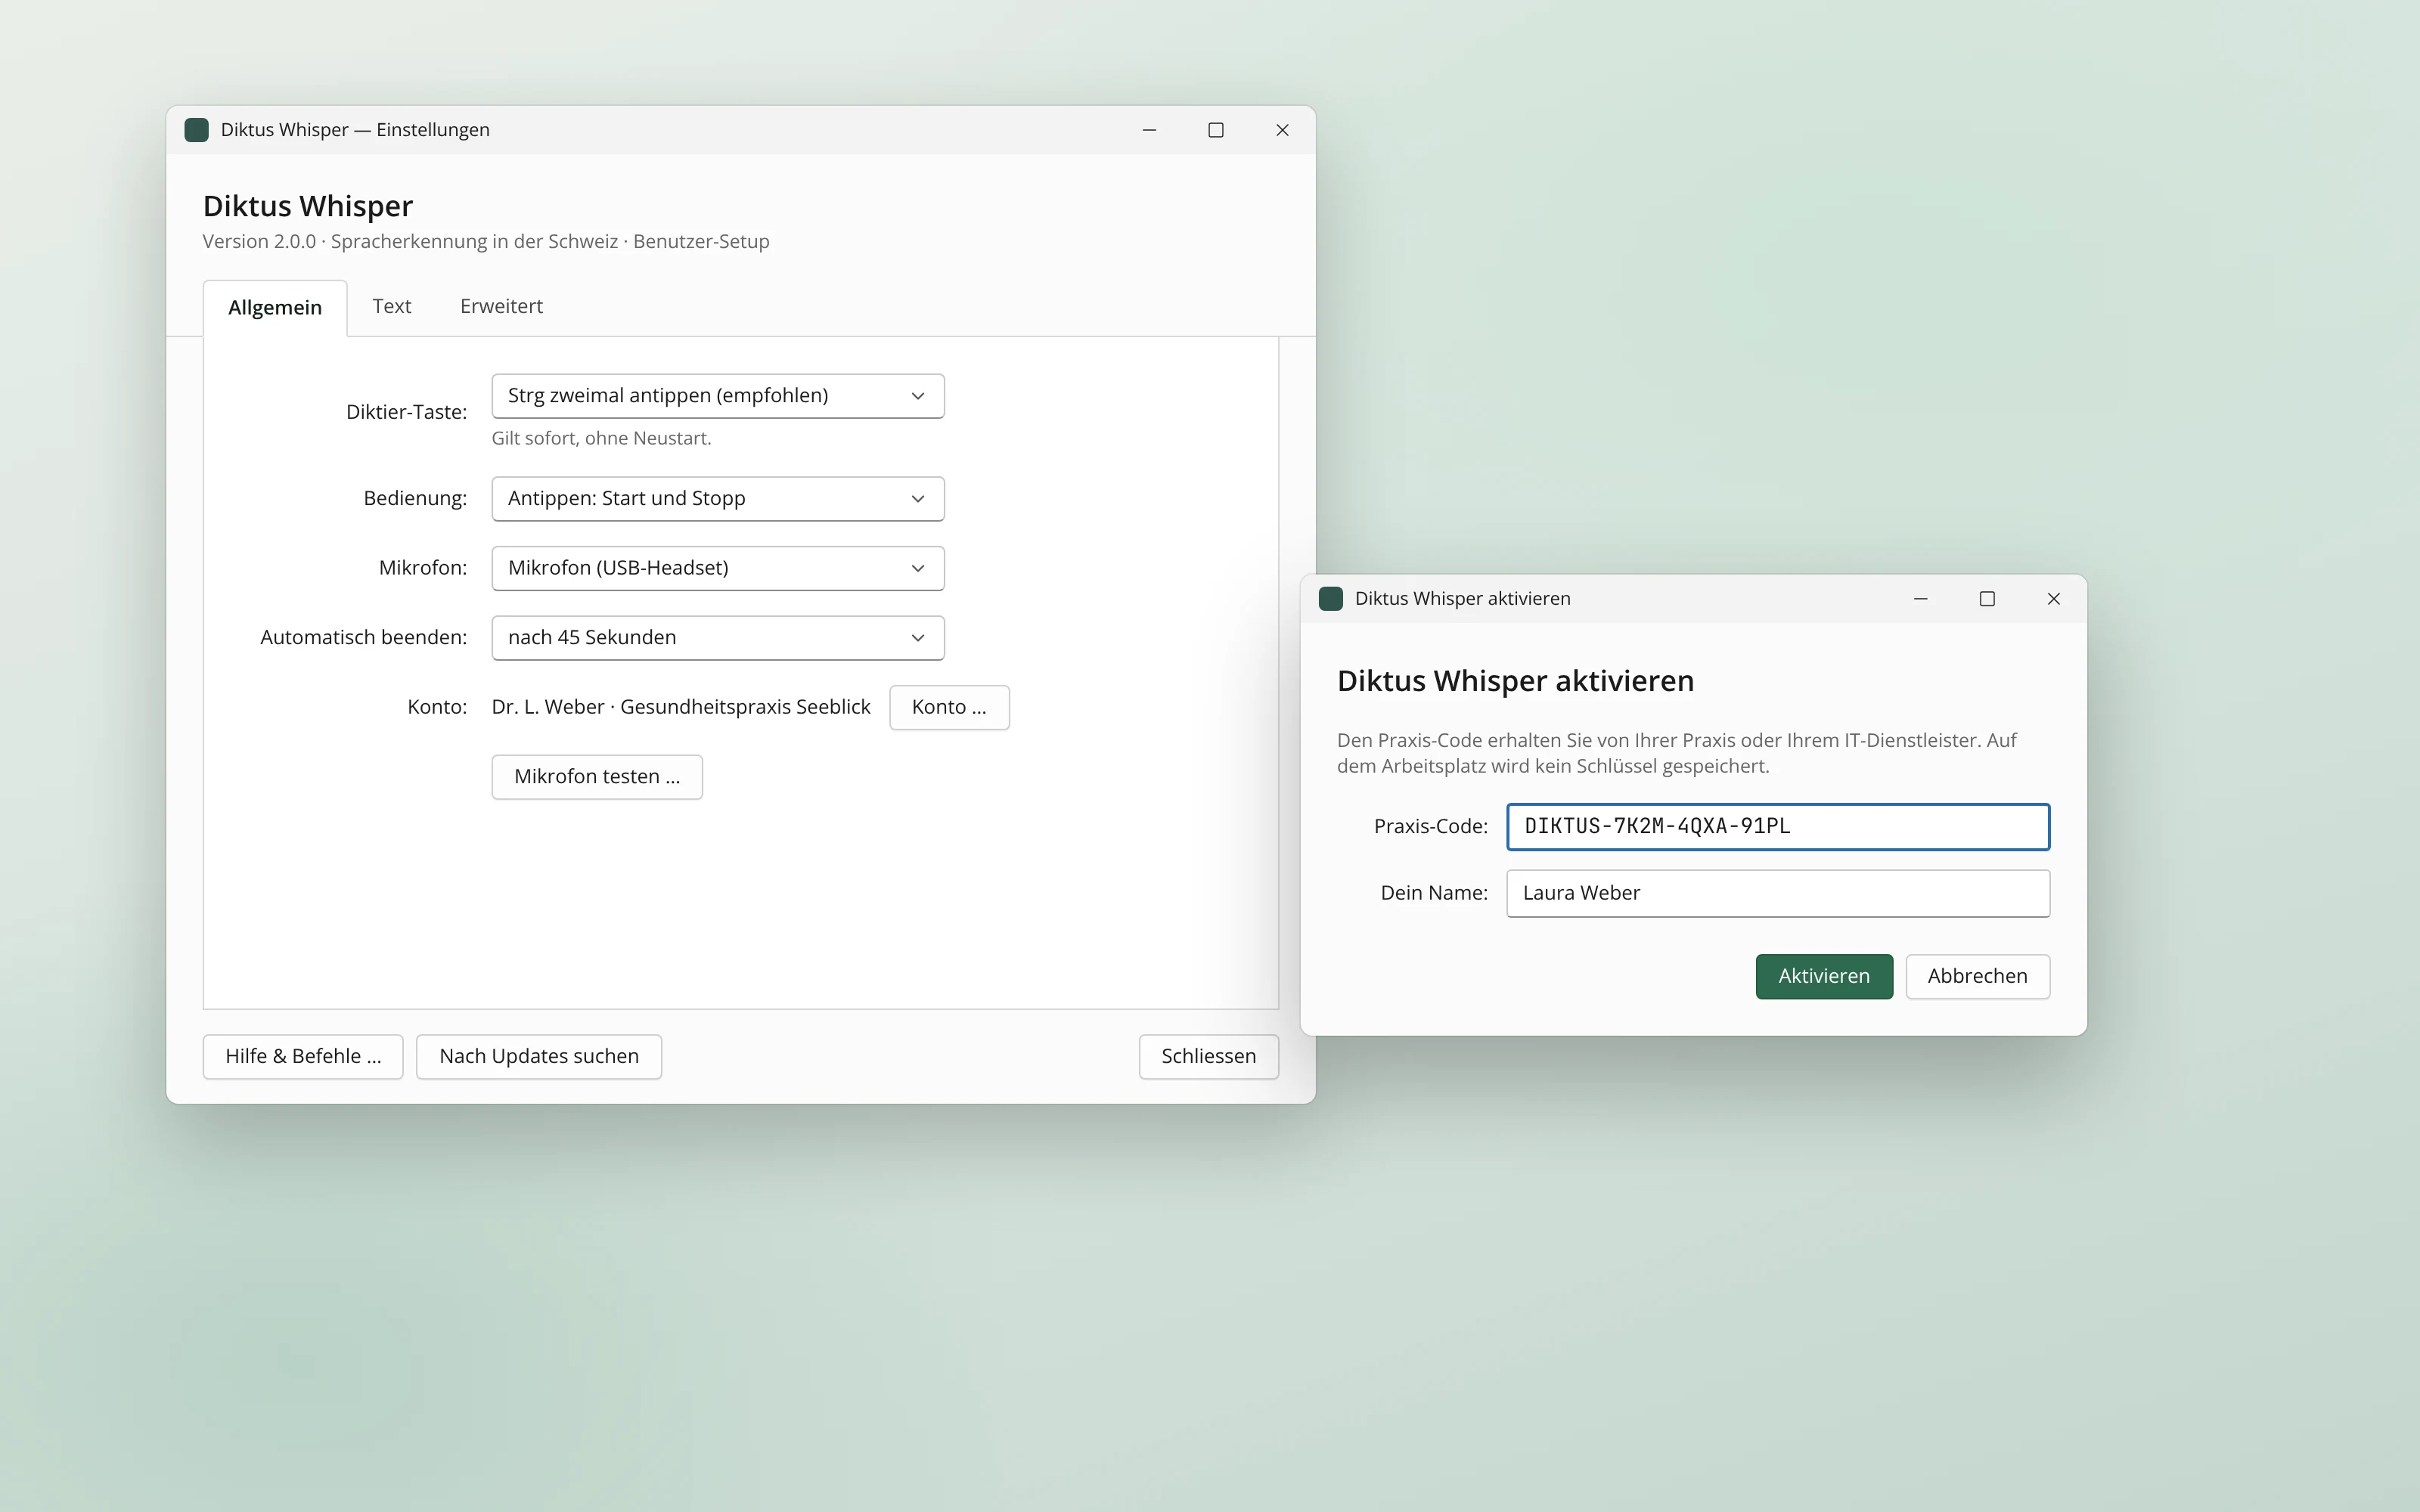Minimize the aktivieren dialog
The width and height of the screenshot is (2420, 1512).
pyautogui.click(x=1921, y=599)
